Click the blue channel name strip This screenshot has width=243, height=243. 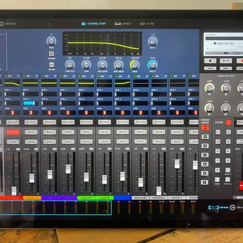(123, 197)
